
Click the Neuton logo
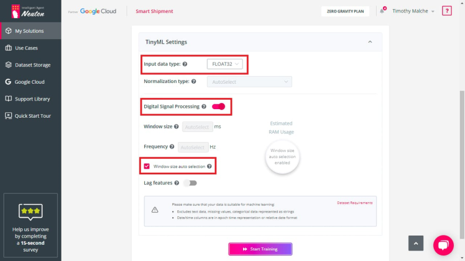pos(30,12)
